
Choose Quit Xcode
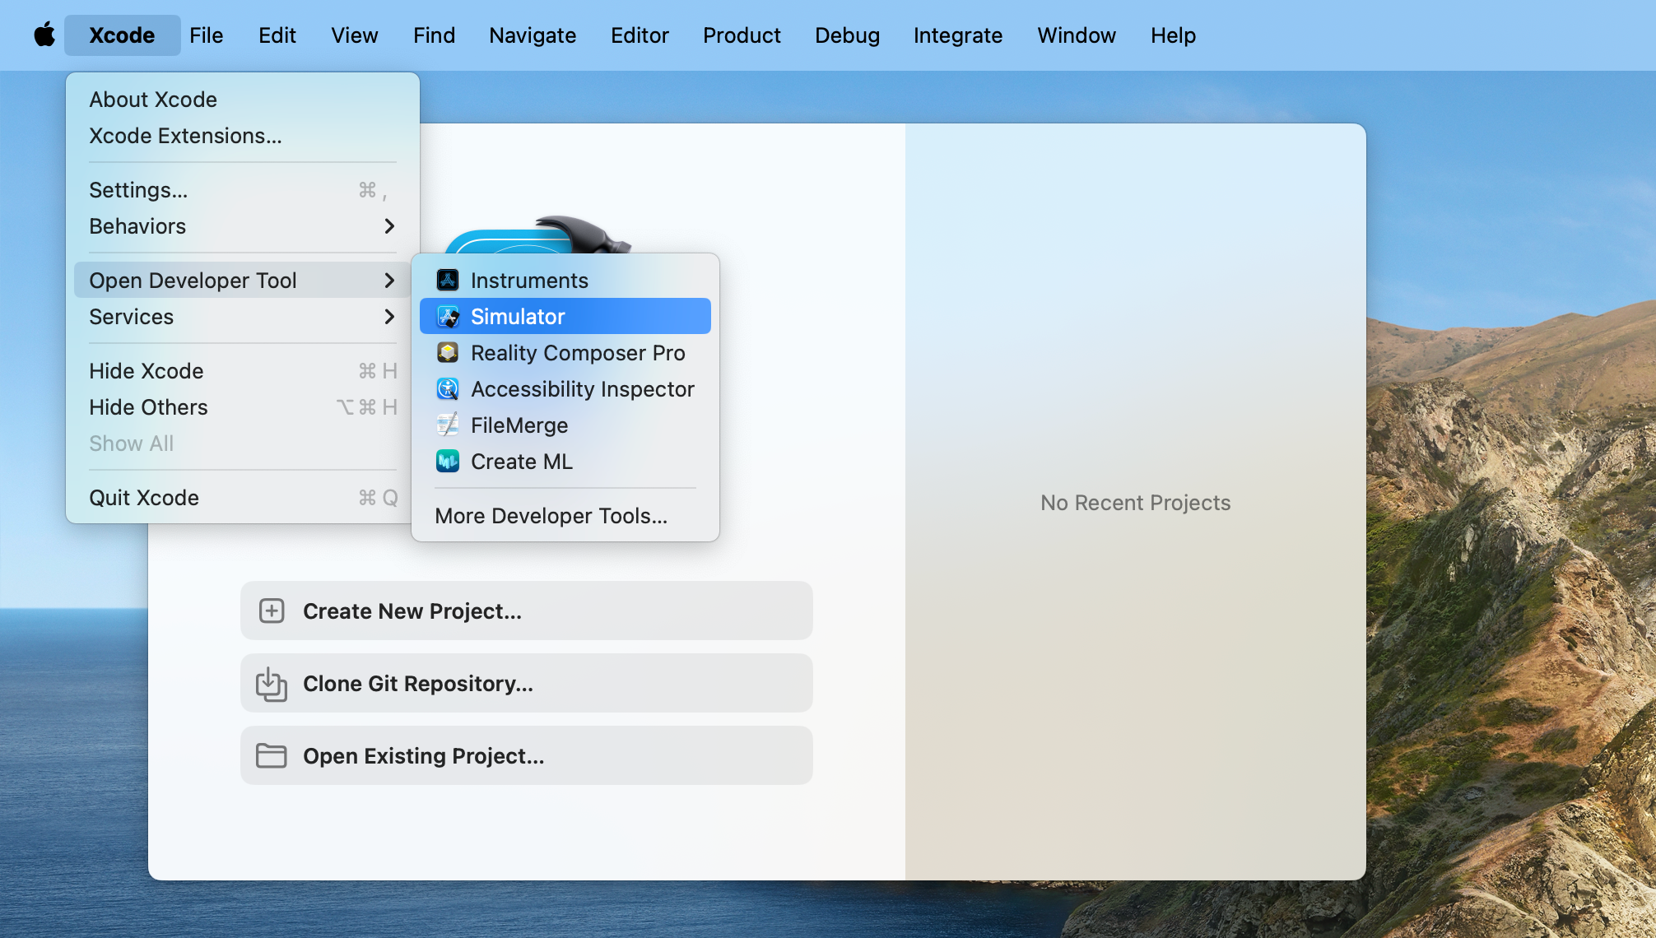point(243,498)
